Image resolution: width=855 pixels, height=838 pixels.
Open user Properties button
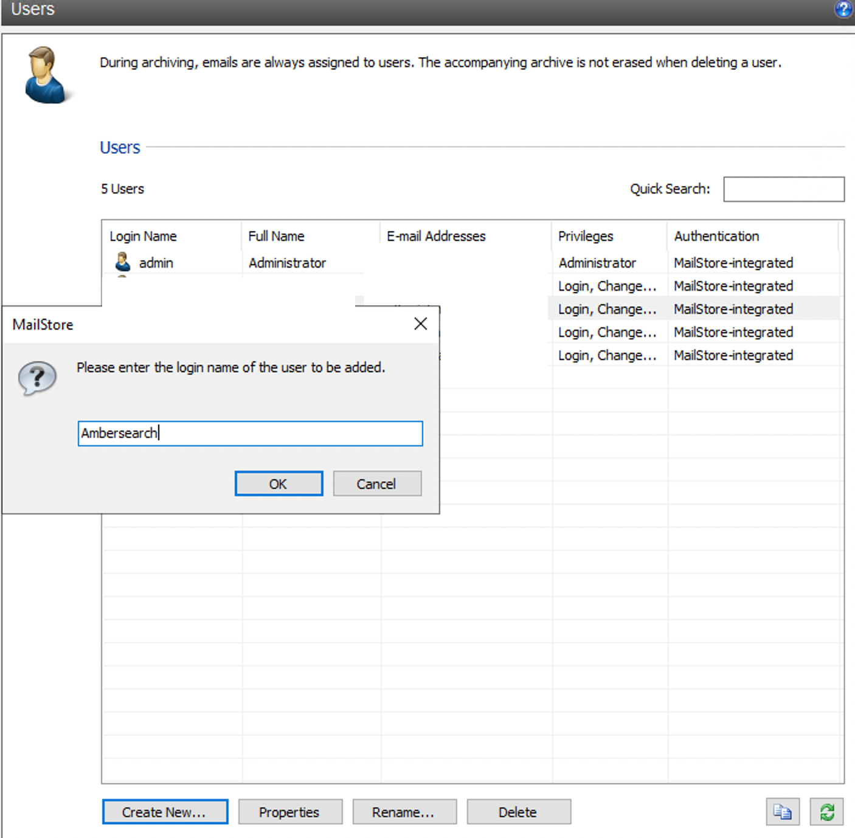click(x=290, y=812)
